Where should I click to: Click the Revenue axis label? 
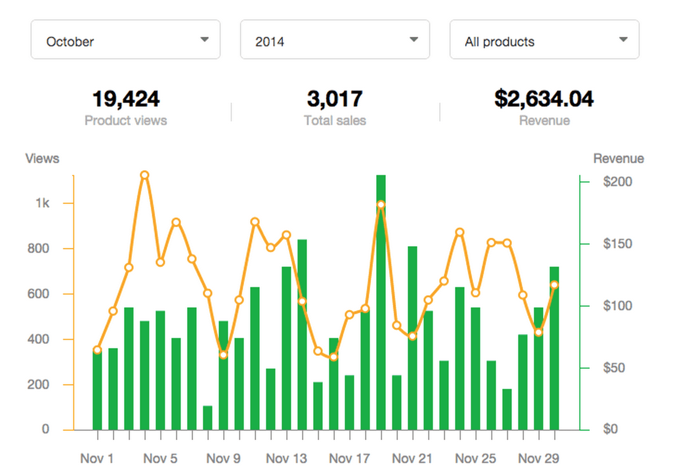click(x=618, y=159)
